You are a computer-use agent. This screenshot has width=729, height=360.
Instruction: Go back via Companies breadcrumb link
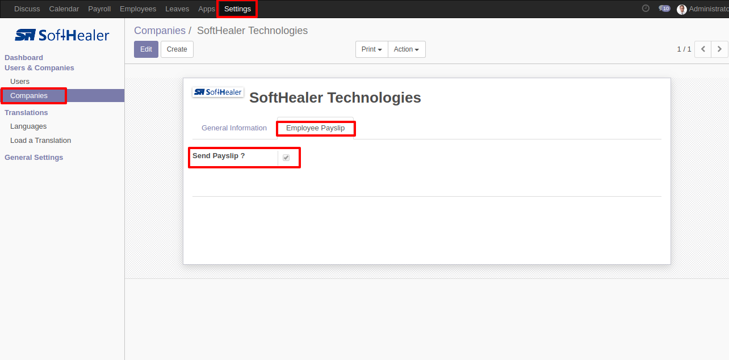160,31
